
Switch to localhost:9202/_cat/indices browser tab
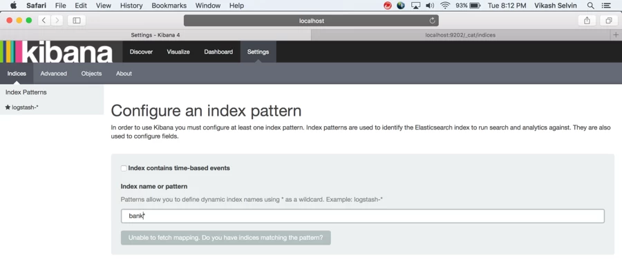click(460, 34)
